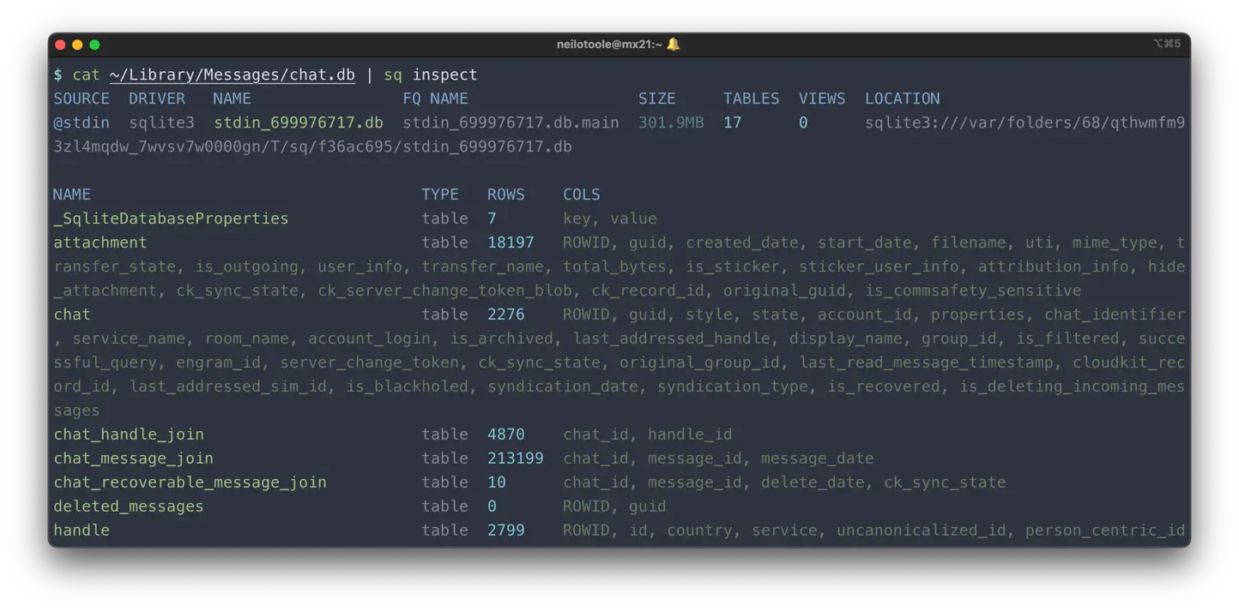Click the COLS column header

(x=582, y=195)
